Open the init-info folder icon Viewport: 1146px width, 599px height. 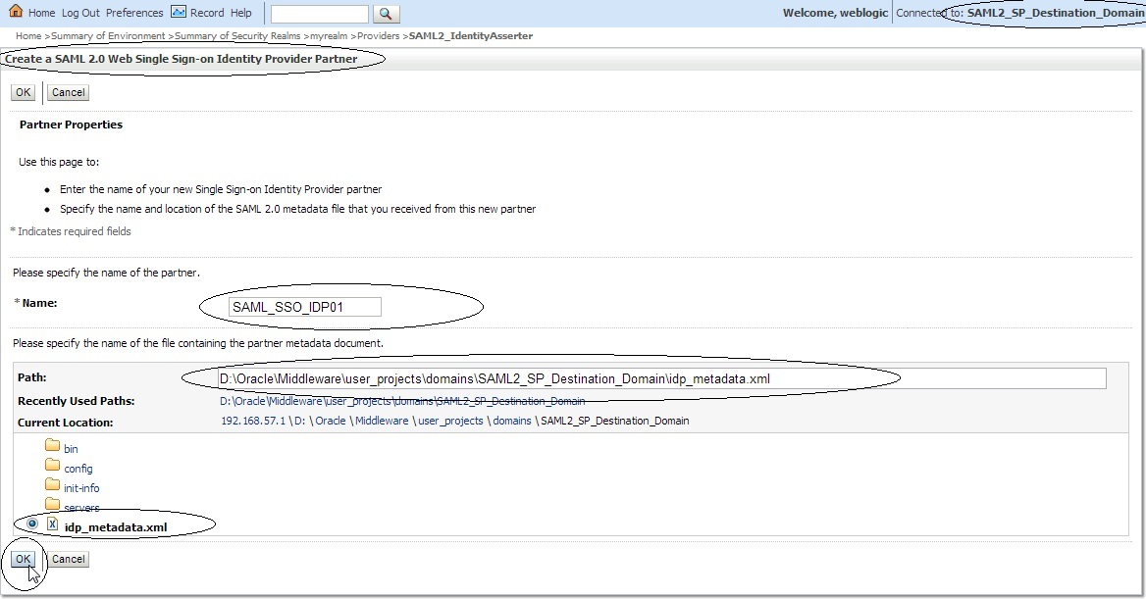click(52, 484)
